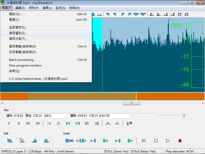Set selection end in Edit panel
This screenshot has width=205, height=154.
tap(46, 141)
